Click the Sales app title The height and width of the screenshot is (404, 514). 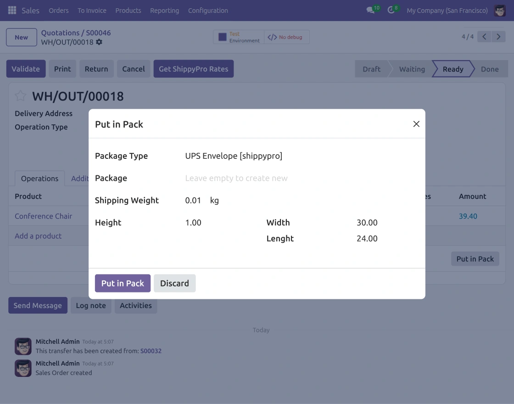[x=30, y=11]
